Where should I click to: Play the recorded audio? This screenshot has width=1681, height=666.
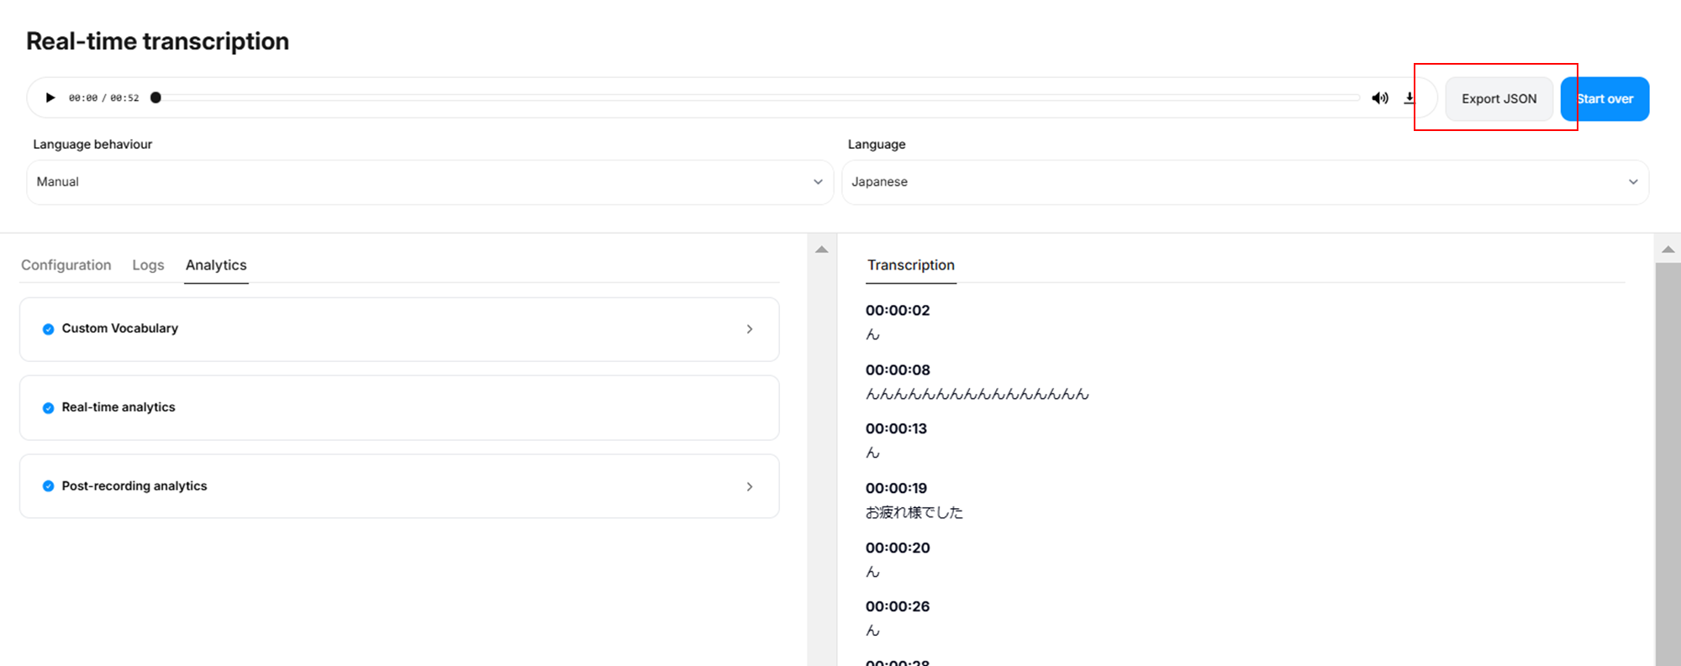[x=50, y=98]
